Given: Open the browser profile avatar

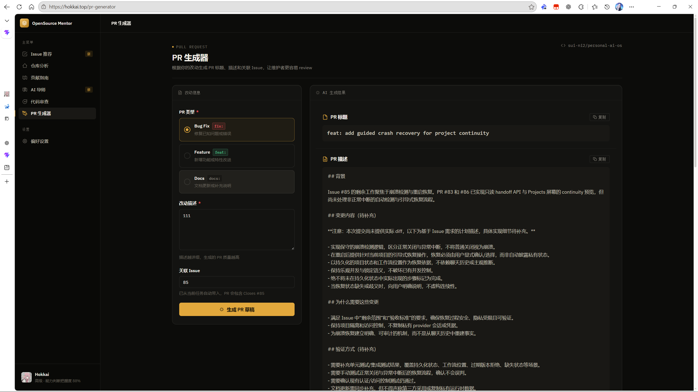Looking at the screenshot, I should click(x=619, y=7).
